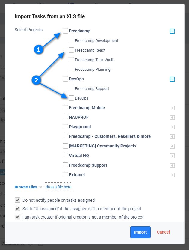Click the "drop a file here" zone
189x250 pixels.
click(58, 187)
